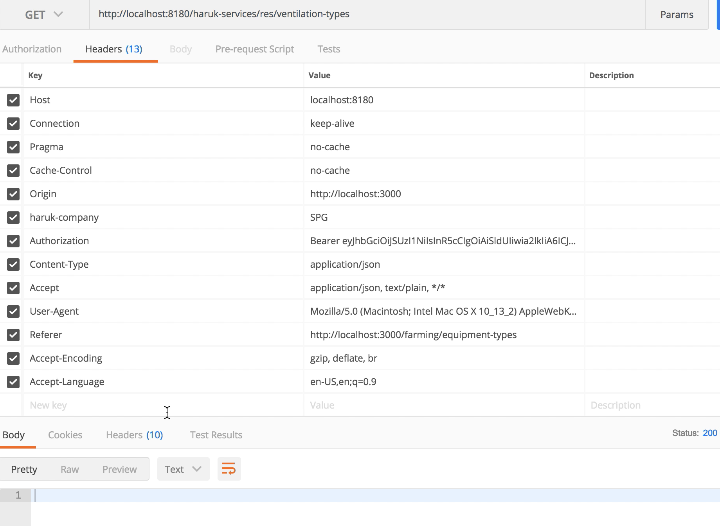Disable the Authorization header checkbox
720x526 pixels.
pyautogui.click(x=13, y=241)
